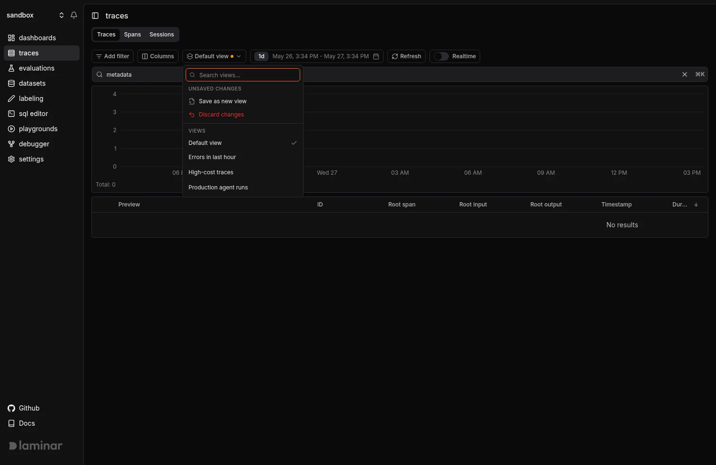Screen dimensions: 716x465
Task: Go to evaluations page
Action: (x=42, y=68)
